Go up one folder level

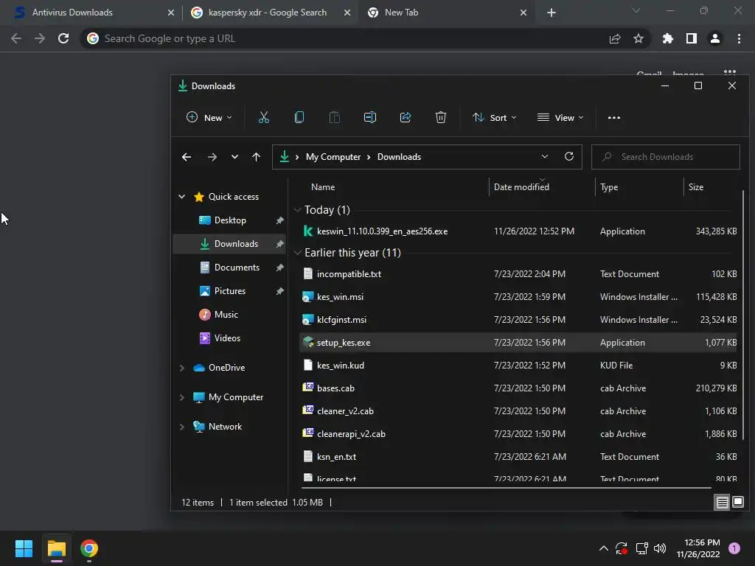[256, 157]
